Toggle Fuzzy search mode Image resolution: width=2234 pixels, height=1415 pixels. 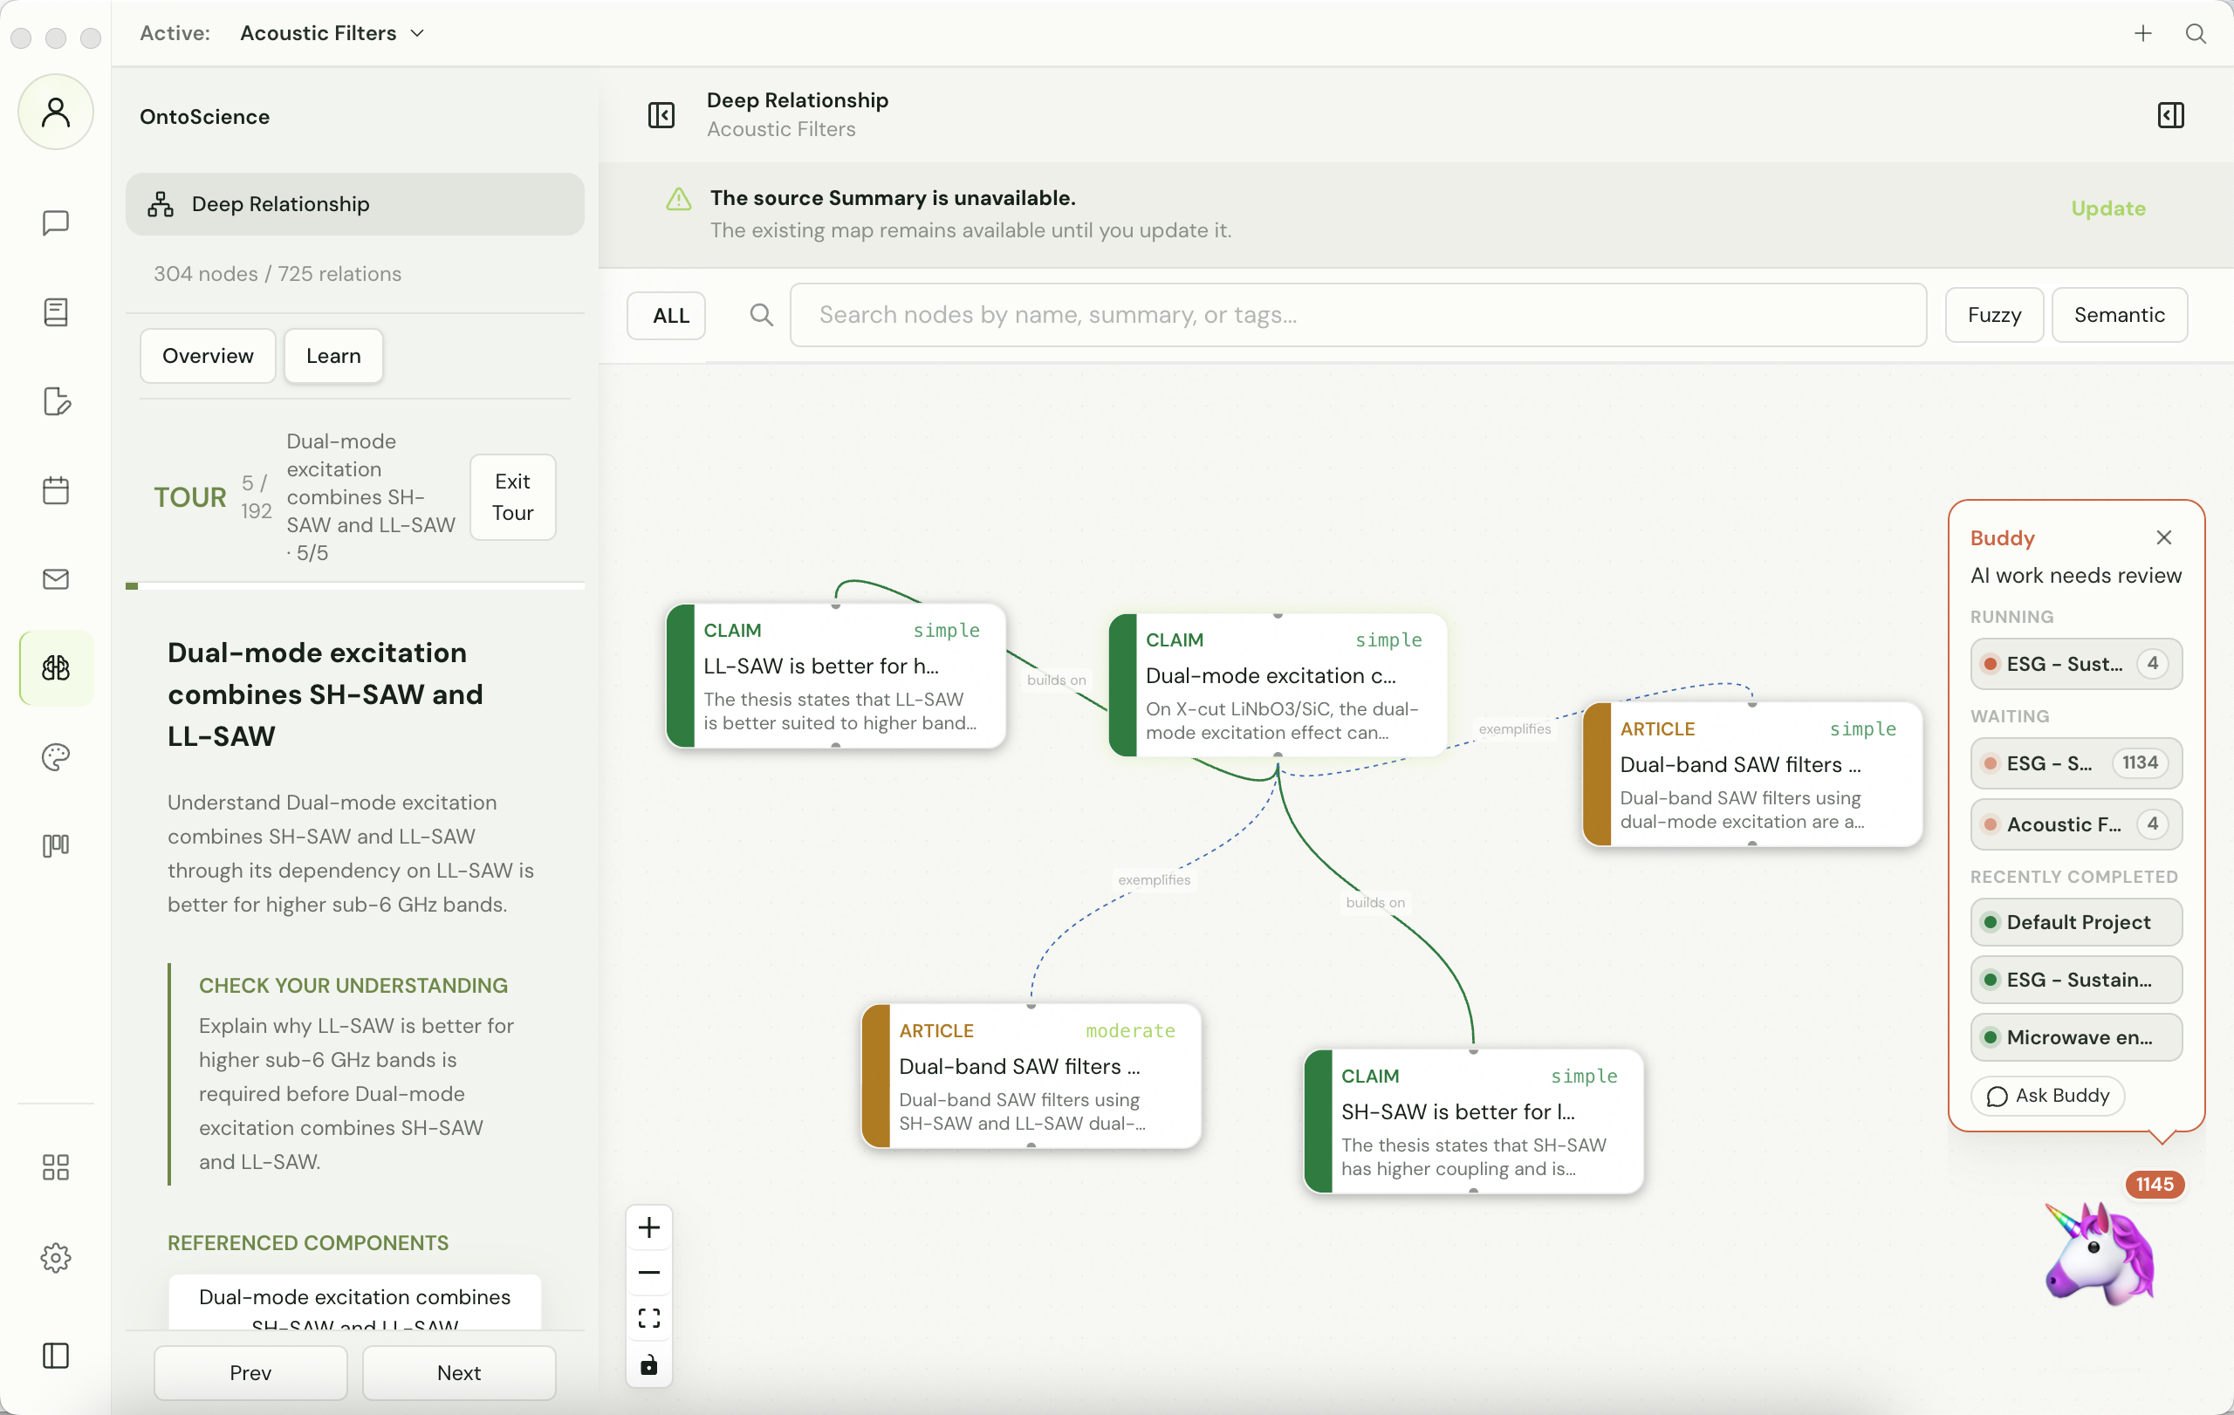1995,315
